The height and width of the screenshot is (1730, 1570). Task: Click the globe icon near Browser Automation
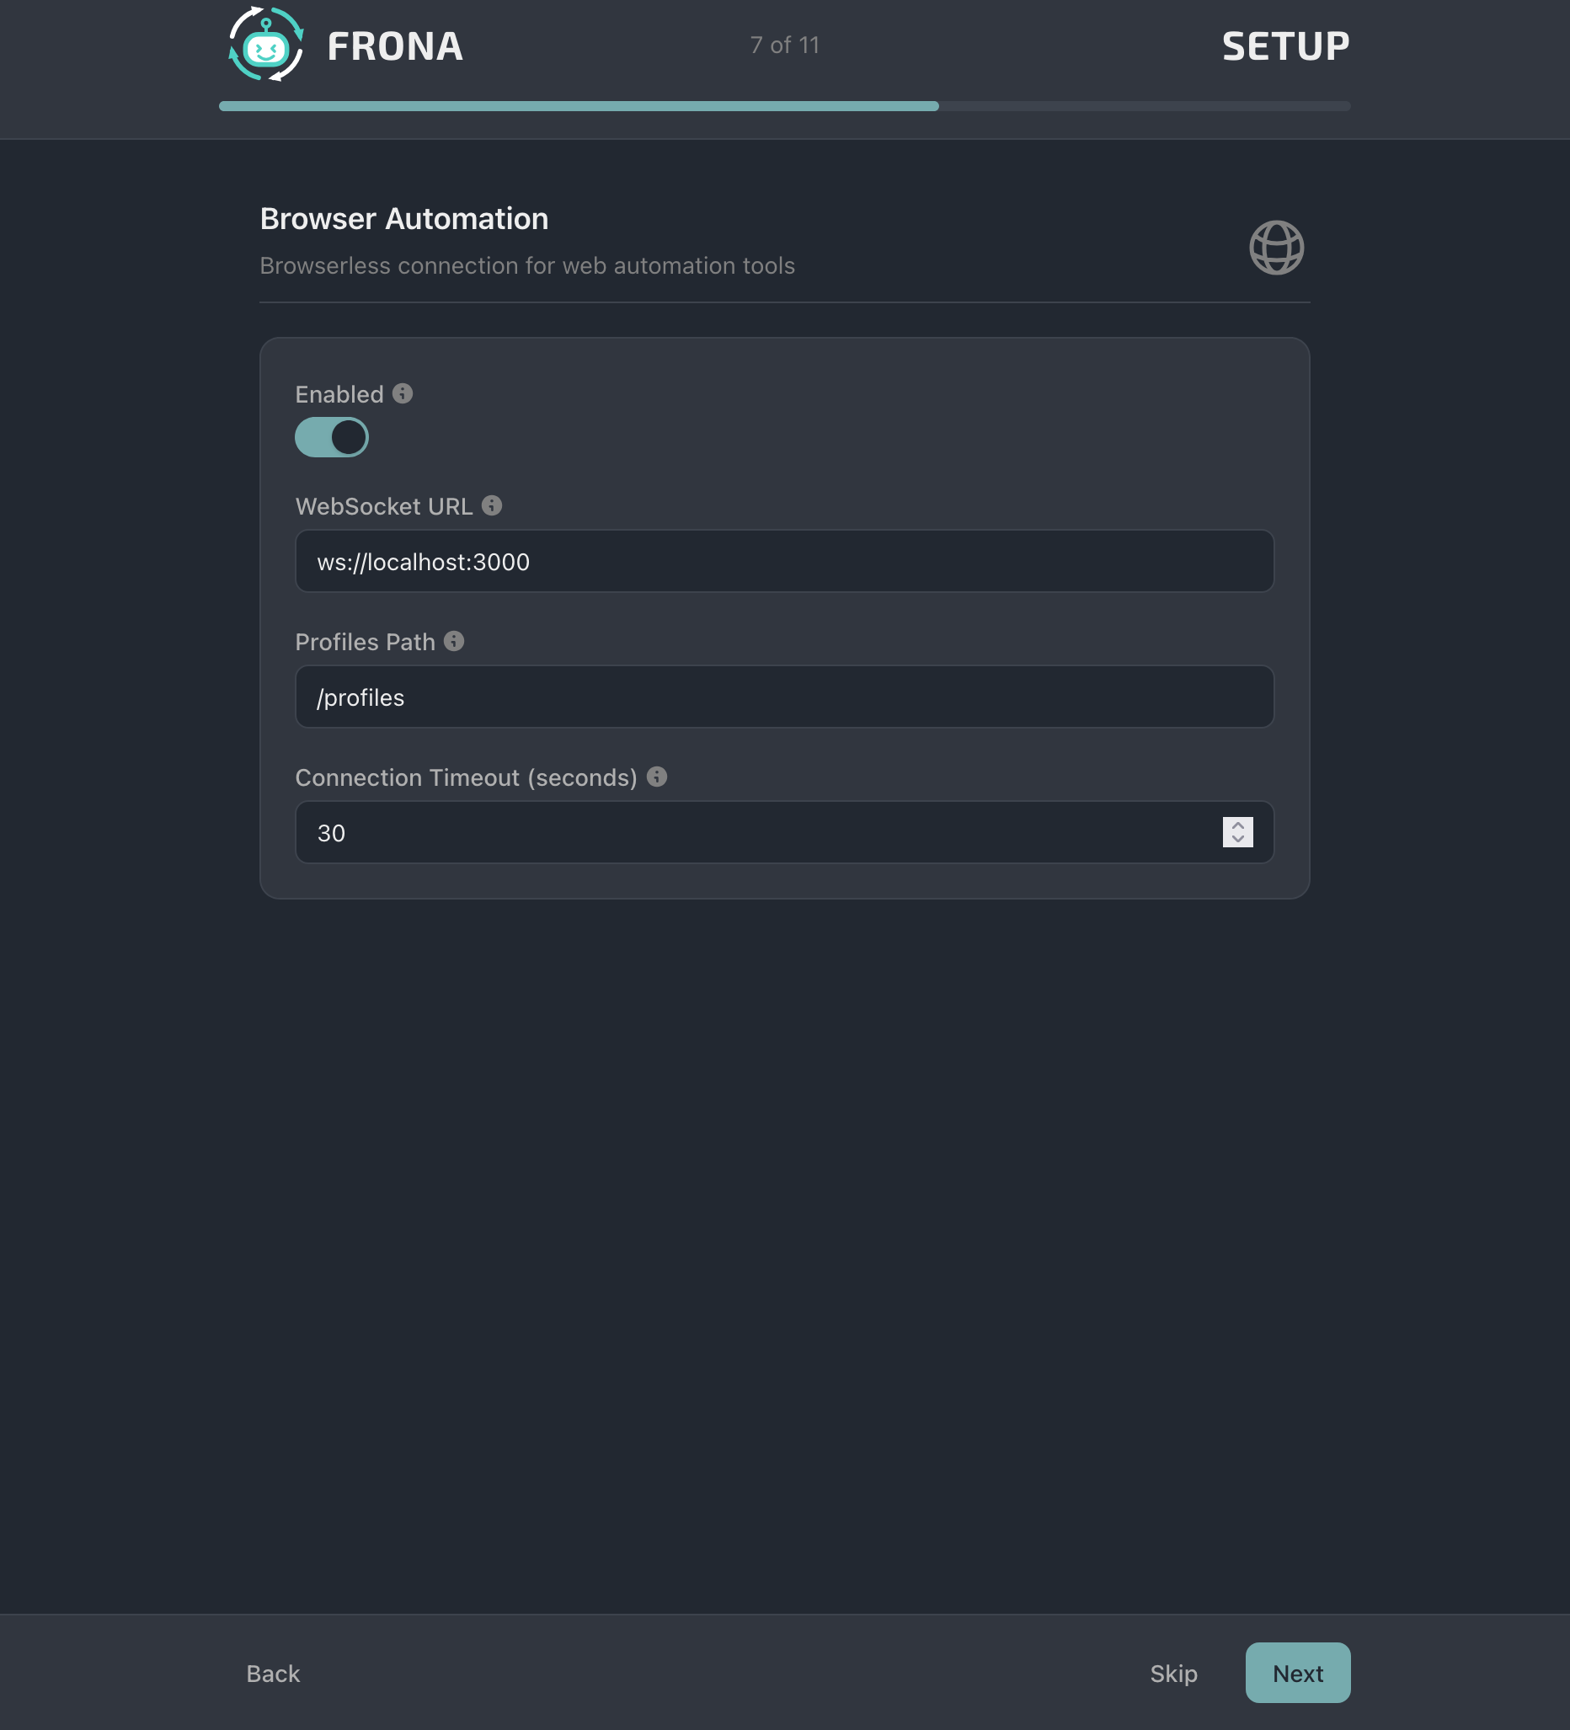click(1276, 247)
